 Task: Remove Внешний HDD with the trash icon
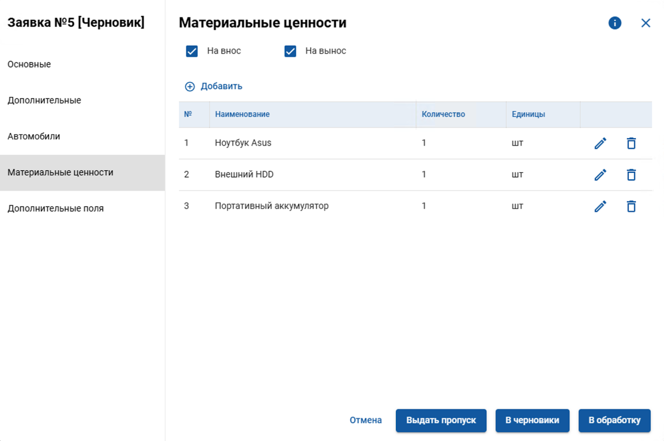(x=631, y=174)
